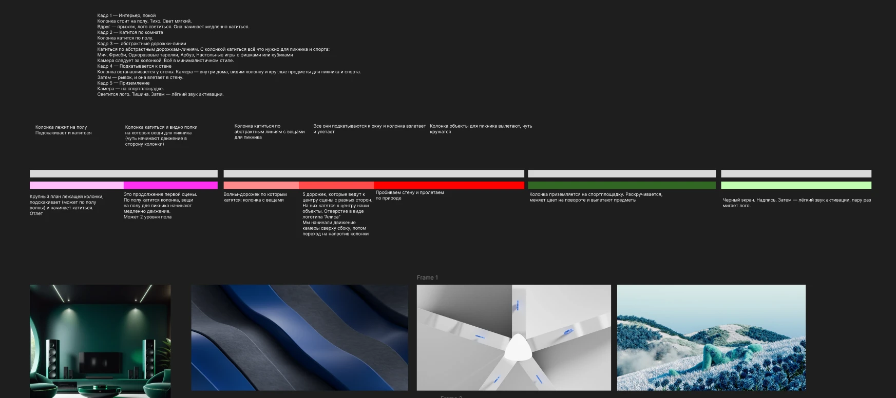Select caption 'Колонка объекты для пикника вылетают…'
Image resolution: width=896 pixels, height=398 pixels.
click(x=481, y=129)
